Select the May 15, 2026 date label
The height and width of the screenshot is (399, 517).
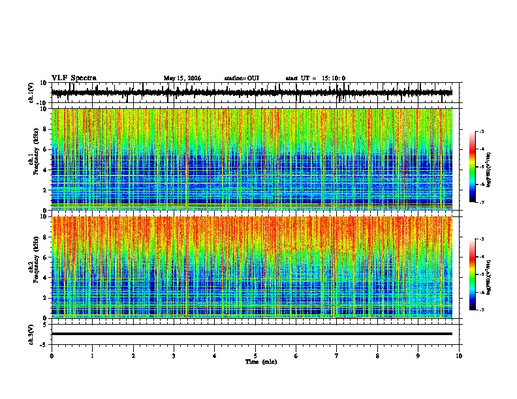pyautogui.click(x=182, y=78)
